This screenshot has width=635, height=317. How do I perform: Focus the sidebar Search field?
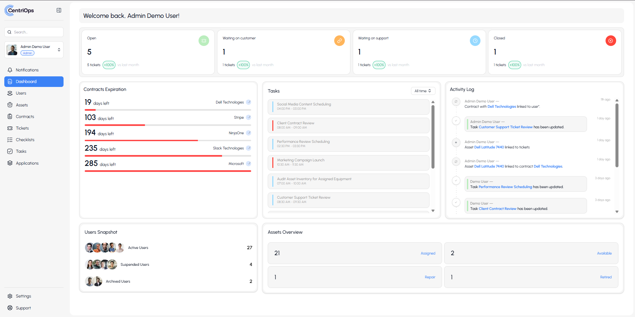point(34,32)
